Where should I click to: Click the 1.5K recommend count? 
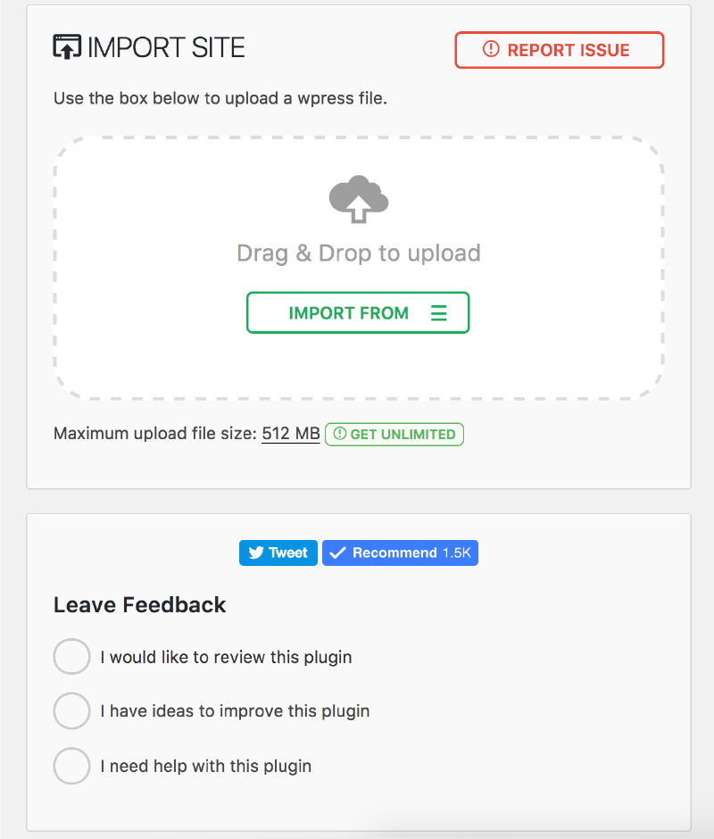click(x=456, y=553)
